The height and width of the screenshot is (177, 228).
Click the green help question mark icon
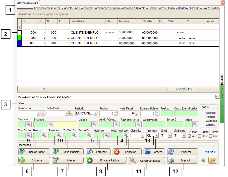(203, 160)
